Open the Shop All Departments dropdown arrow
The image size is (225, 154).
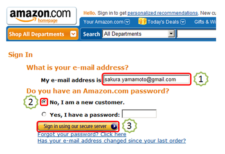(73, 34)
